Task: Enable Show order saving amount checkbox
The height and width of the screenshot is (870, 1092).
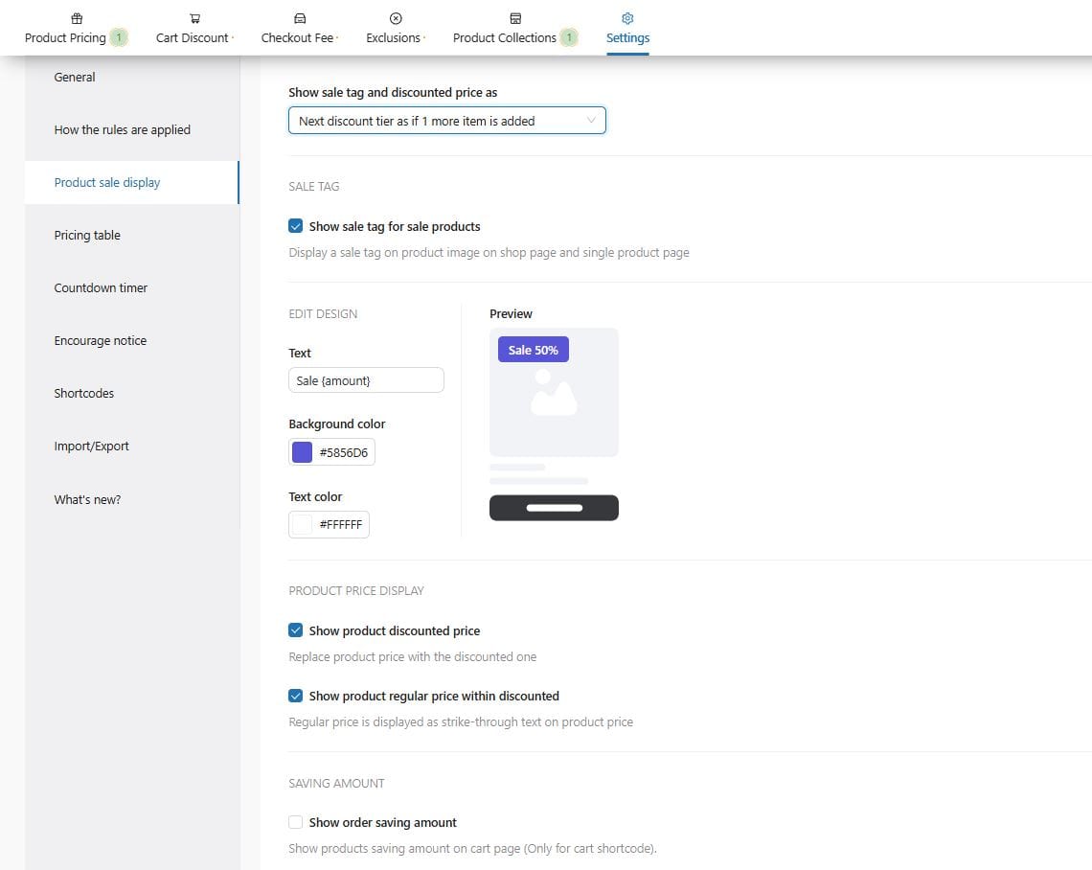Action: [x=296, y=823]
